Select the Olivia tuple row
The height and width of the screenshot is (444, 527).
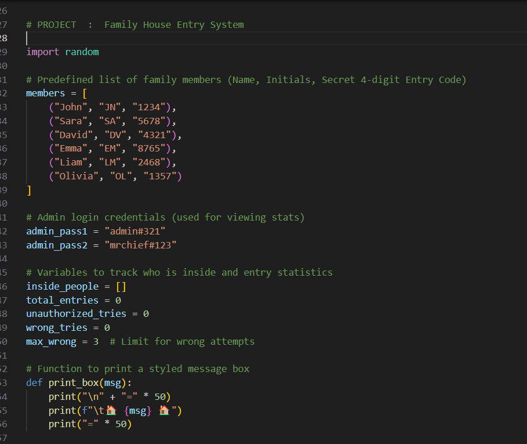(115, 176)
